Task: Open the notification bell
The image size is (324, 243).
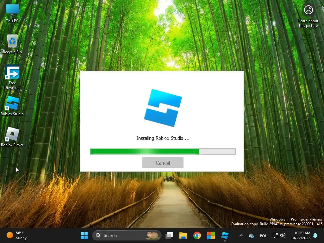Action: pos(315,235)
